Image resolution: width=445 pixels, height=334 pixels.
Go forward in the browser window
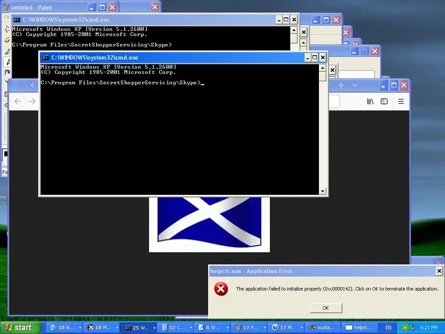[32, 101]
